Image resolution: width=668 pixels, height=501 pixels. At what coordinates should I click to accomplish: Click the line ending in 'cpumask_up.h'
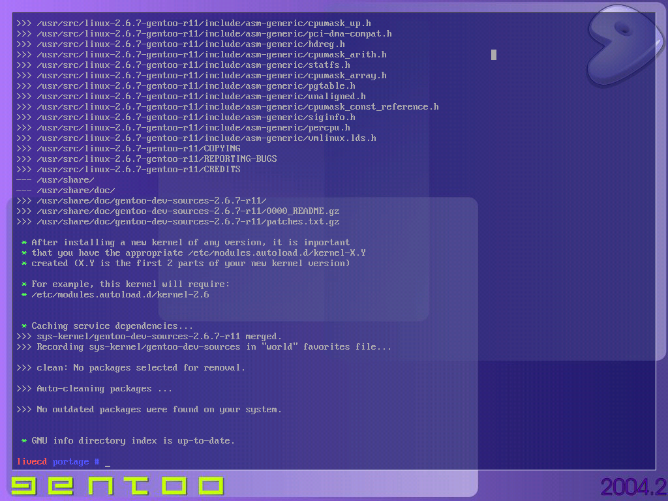194,23
